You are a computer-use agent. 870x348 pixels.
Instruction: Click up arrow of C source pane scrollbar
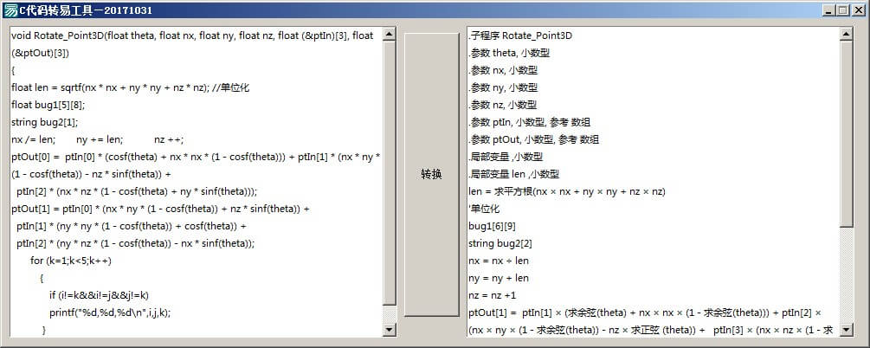click(x=389, y=35)
